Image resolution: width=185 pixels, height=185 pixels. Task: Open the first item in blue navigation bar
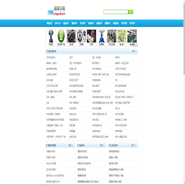[x=49, y=23]
